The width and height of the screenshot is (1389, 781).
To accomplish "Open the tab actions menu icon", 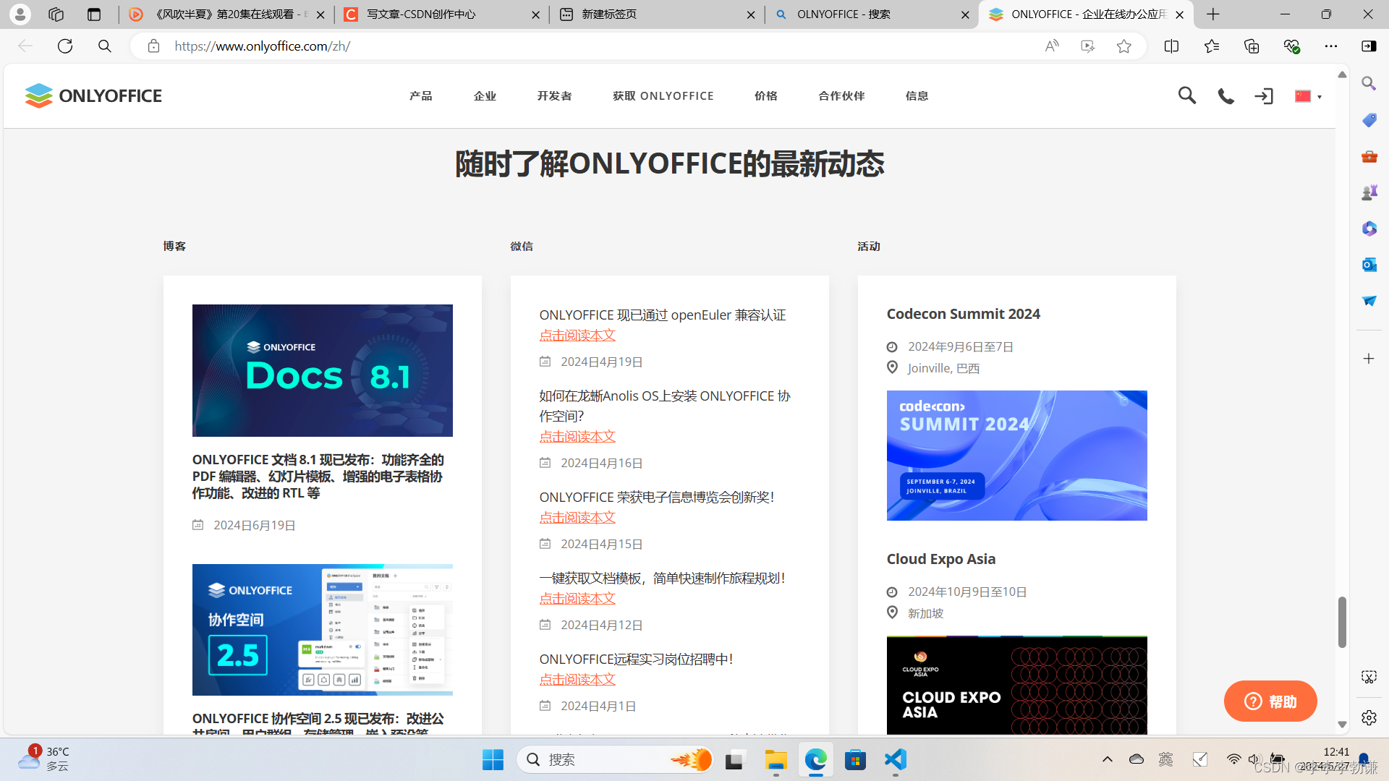I will click(94, 14).
